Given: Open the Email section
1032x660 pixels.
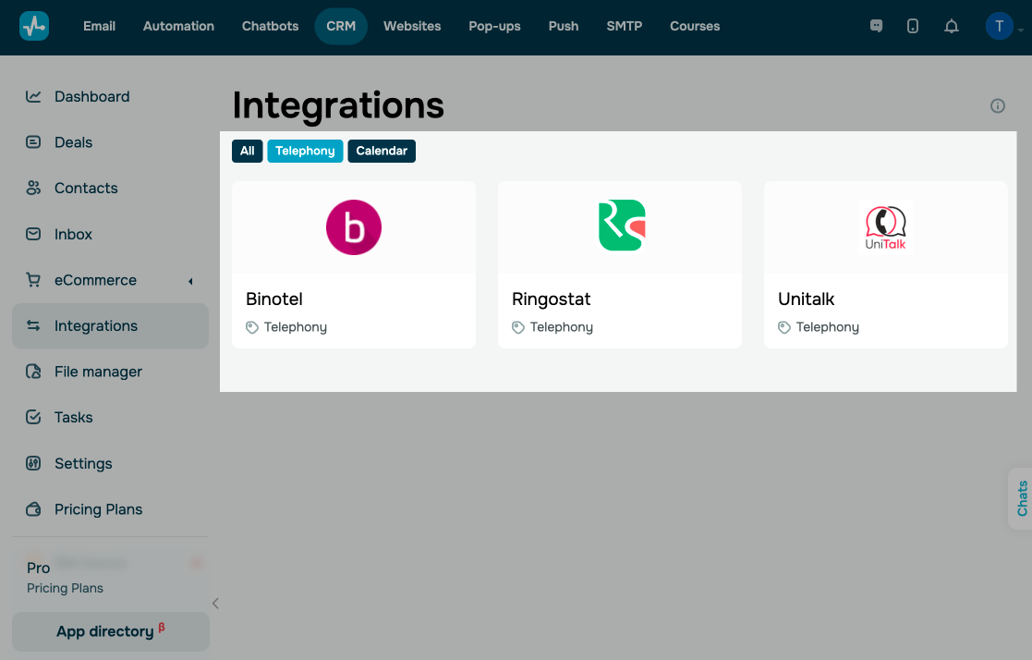Looking at the screenshot, I should tap(100, 27).
